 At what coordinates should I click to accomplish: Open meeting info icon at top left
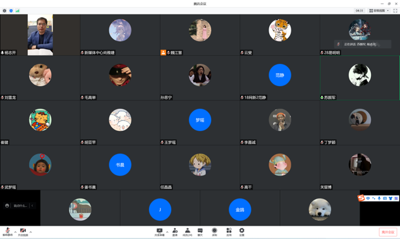coord(4,11)
